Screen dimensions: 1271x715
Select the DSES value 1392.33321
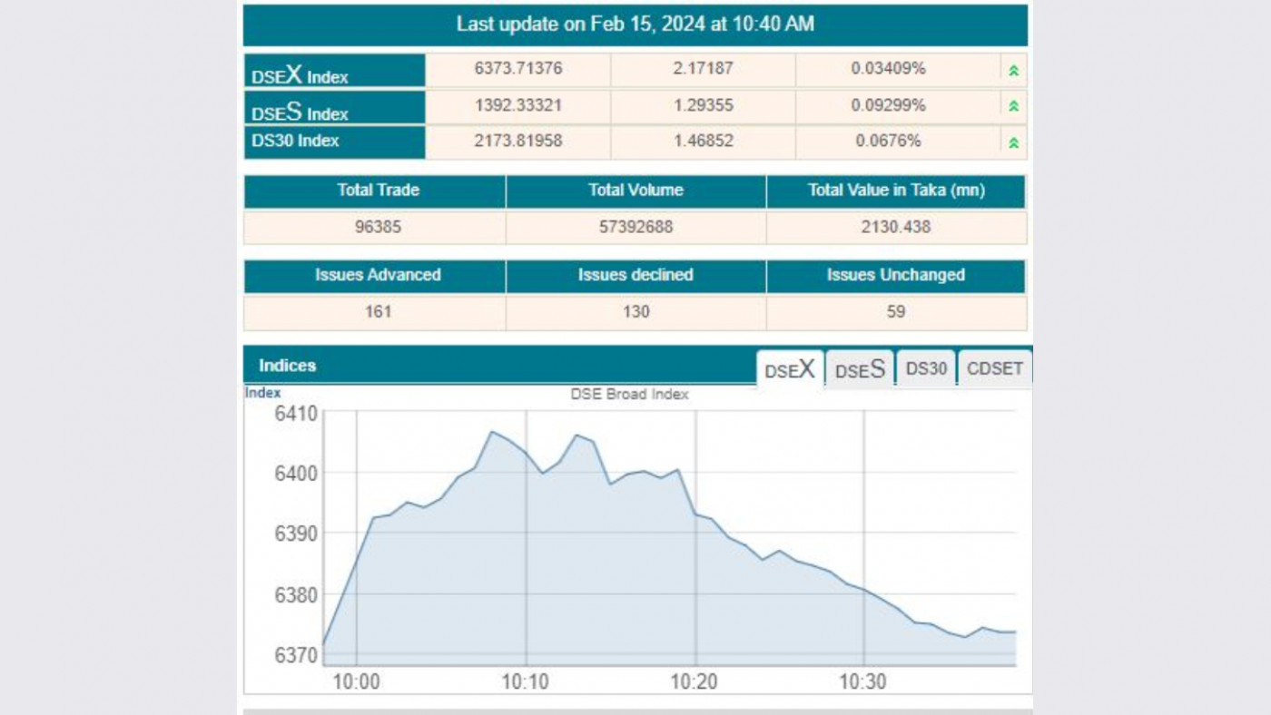coord(518,104)
